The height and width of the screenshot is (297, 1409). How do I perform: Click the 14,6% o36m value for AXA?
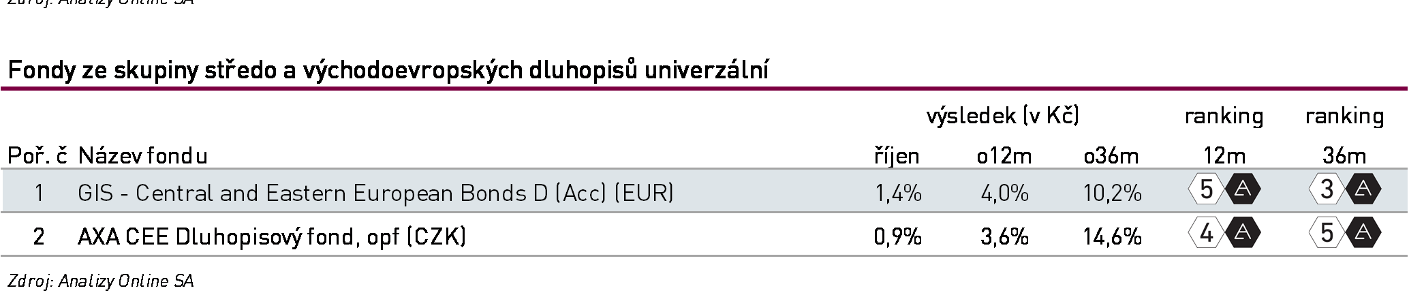tap(1112, 236)
